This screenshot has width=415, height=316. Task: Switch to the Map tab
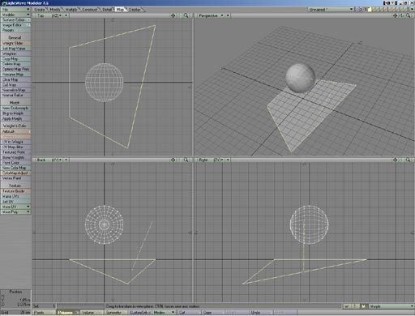[120, 10]
